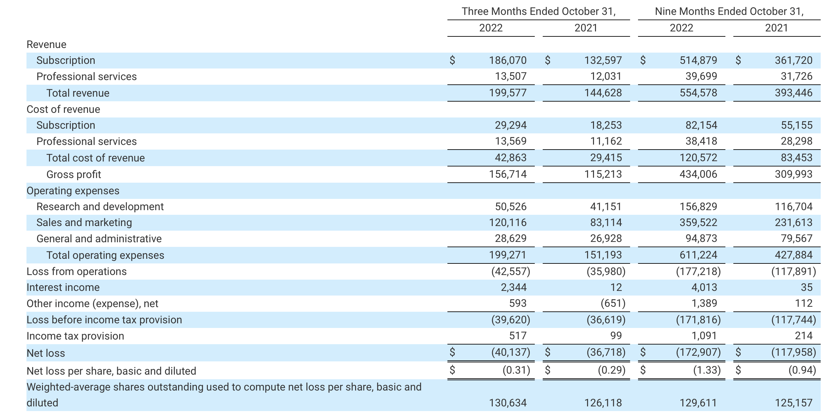Click the Gross profit row label
The width and height of the screenshot is (826, 415).
[73, 174]
